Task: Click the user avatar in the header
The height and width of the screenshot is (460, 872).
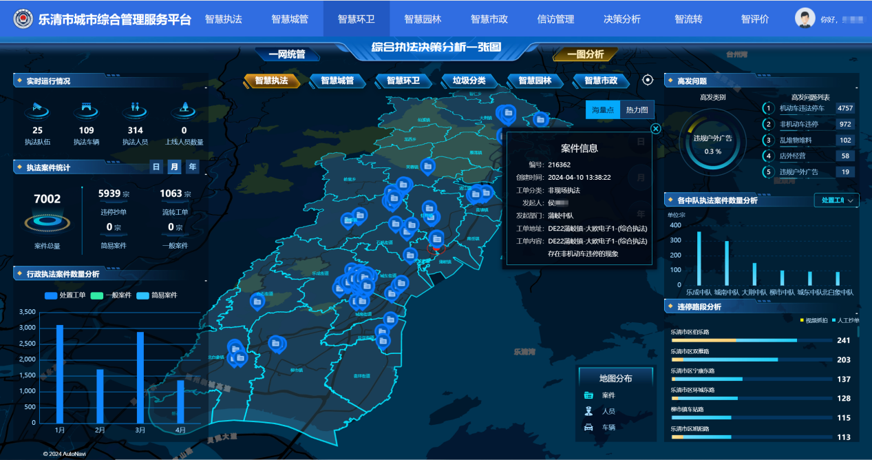Action: pos(805,19)
